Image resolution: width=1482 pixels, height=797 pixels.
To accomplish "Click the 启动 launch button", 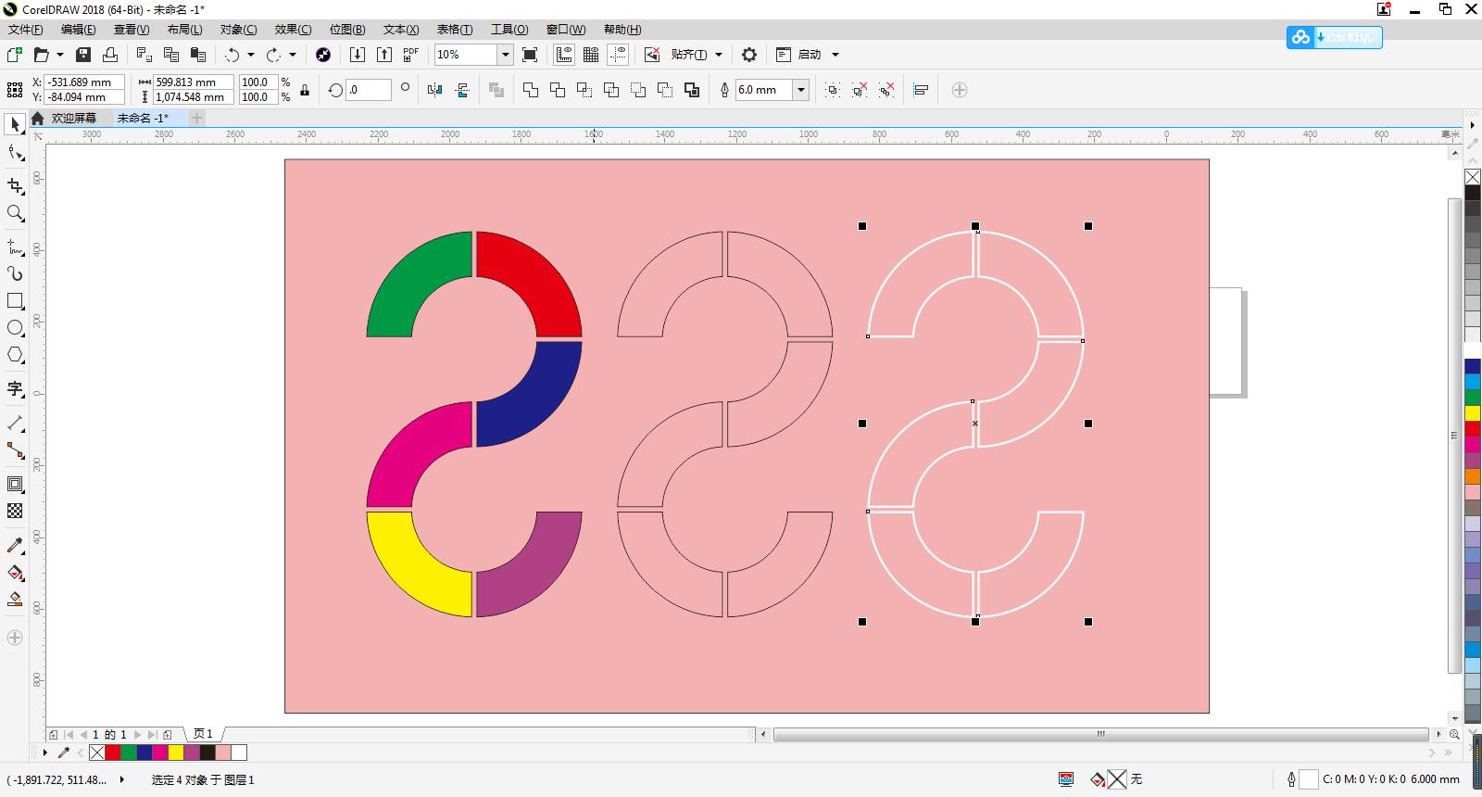I will point(809,55).
